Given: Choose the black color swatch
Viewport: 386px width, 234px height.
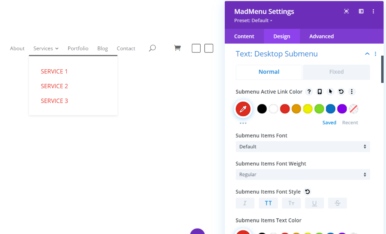Looking at the screenshot, I should click(262, 109).
